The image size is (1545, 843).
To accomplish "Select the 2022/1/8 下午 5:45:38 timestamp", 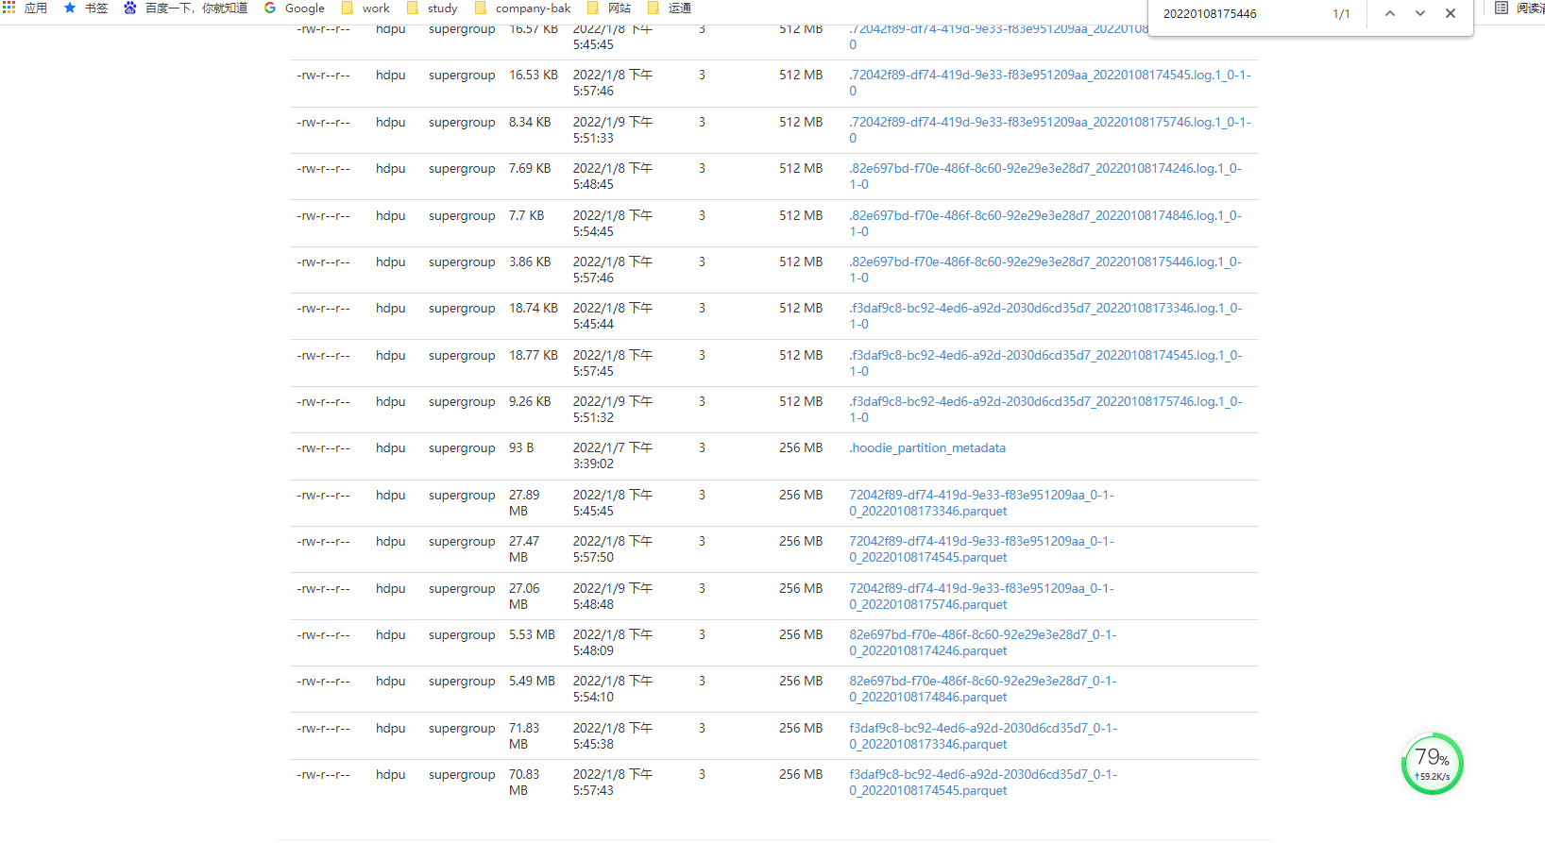I will tap(613, 736).
